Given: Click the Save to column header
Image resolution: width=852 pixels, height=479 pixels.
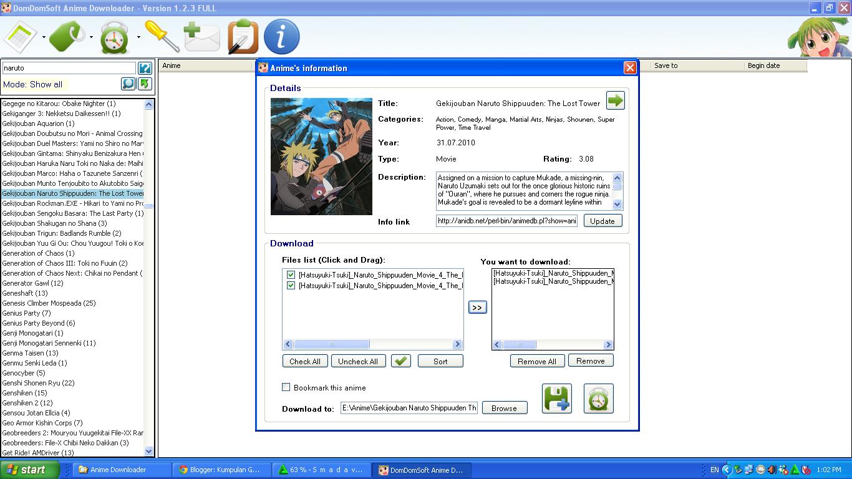Looking at the screenshot, I should point(697,65).
